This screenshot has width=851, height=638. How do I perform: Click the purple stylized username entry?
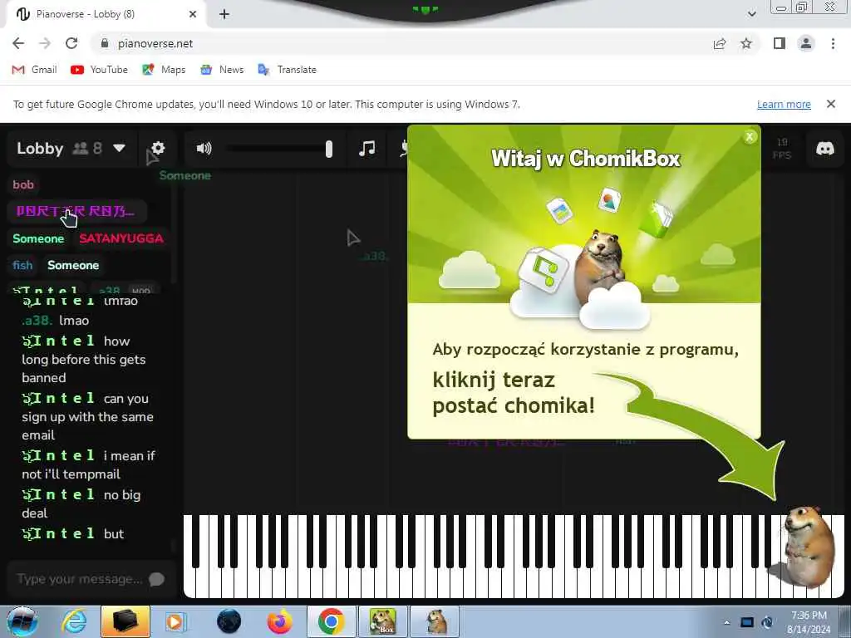(x=76, y=211)
